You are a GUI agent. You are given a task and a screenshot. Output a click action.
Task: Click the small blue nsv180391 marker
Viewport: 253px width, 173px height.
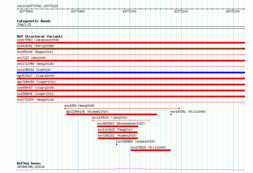click(x=171, y=114)
